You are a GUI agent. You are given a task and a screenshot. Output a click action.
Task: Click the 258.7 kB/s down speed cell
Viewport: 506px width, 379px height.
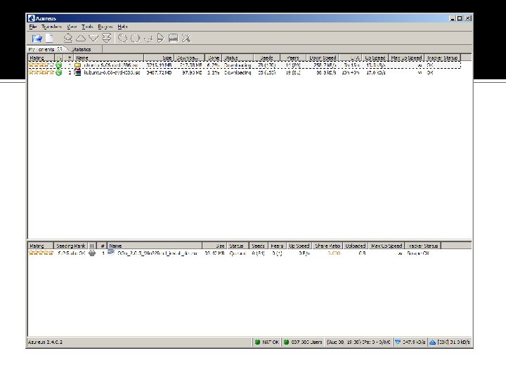point(325,65)
